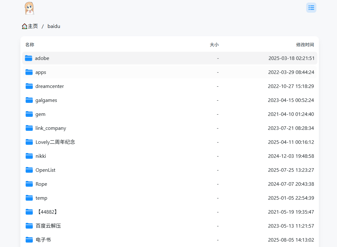Select the baidu breadcrumb item
337x247 pixels.
54,26
